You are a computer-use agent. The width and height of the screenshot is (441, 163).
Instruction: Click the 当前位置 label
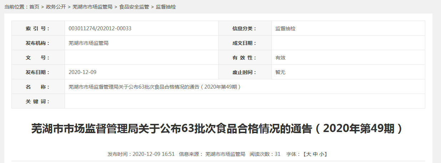tap(16, 7)
